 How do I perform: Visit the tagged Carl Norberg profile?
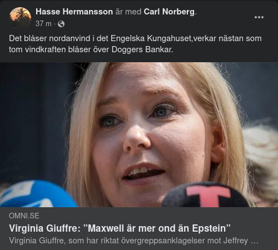click(169, 12)
